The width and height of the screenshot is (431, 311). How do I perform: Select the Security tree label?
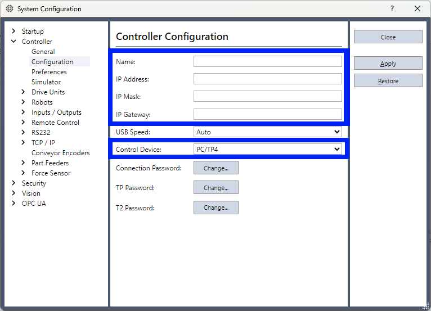point(34,183)
